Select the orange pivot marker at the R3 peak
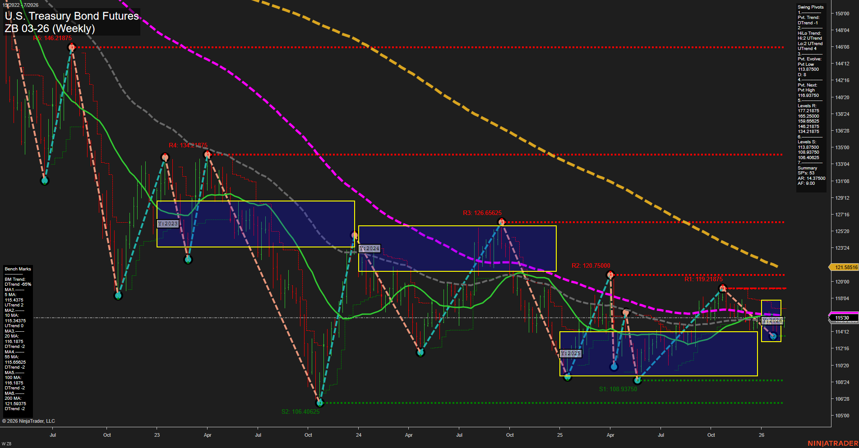 [x=502, y=221]
